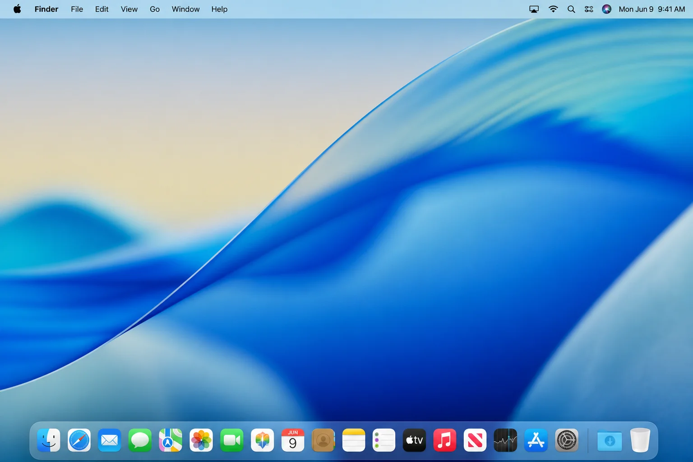Open the Mail app in Dock
This screenshot has height=462, width=693.
pyautogui.click(x=110, y=440)
